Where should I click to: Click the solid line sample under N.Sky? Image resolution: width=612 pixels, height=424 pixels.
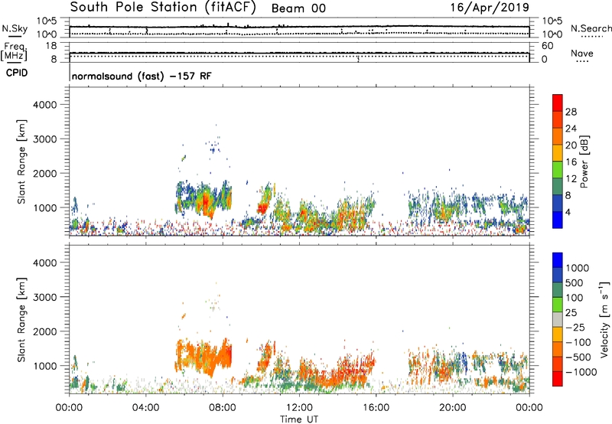tap(15, 36)
